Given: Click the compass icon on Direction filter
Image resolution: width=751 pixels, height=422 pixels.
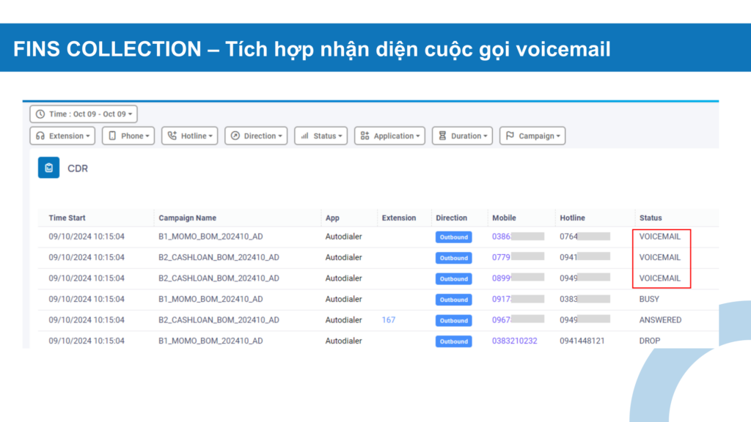Looking at the screenshot, I should click(x=235, y=136).
